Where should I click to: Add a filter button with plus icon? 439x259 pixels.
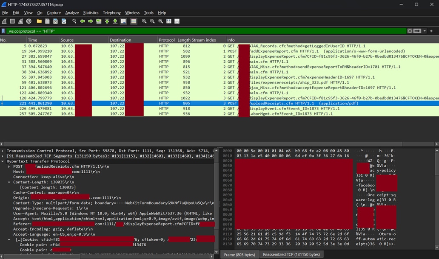point(431,31)
